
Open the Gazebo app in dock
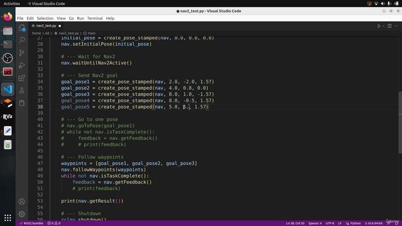(x=8, y=103)
